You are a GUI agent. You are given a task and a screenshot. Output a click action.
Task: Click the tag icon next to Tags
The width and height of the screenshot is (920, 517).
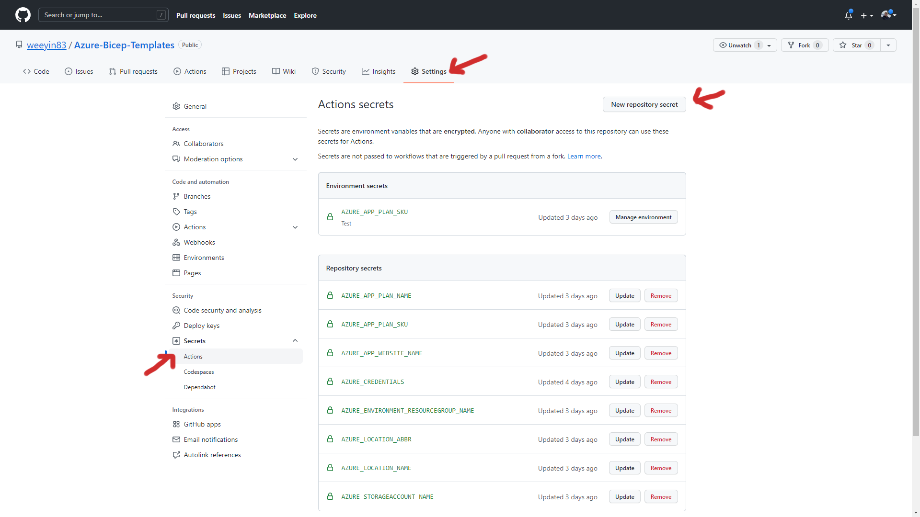click(x=176, y=212)
